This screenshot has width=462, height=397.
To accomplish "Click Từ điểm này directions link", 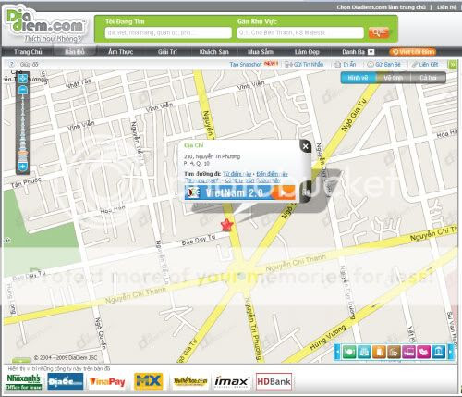I will [x=237, y=174].
